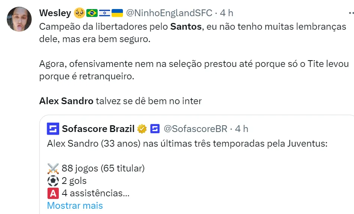Click the timestamp beside @SofascoreBR
Image resolution: width=354 pixels, height=214 pixels.
[x=242, y=129]
